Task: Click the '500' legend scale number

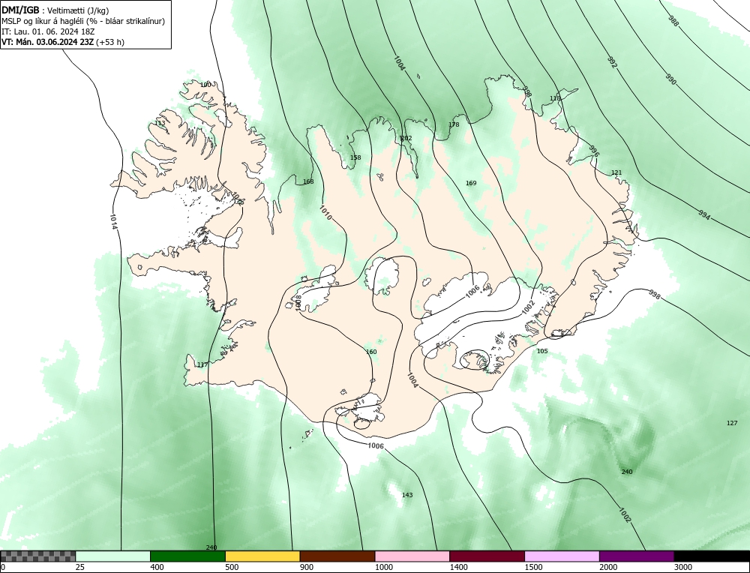Action: click(x=232, y=567)
